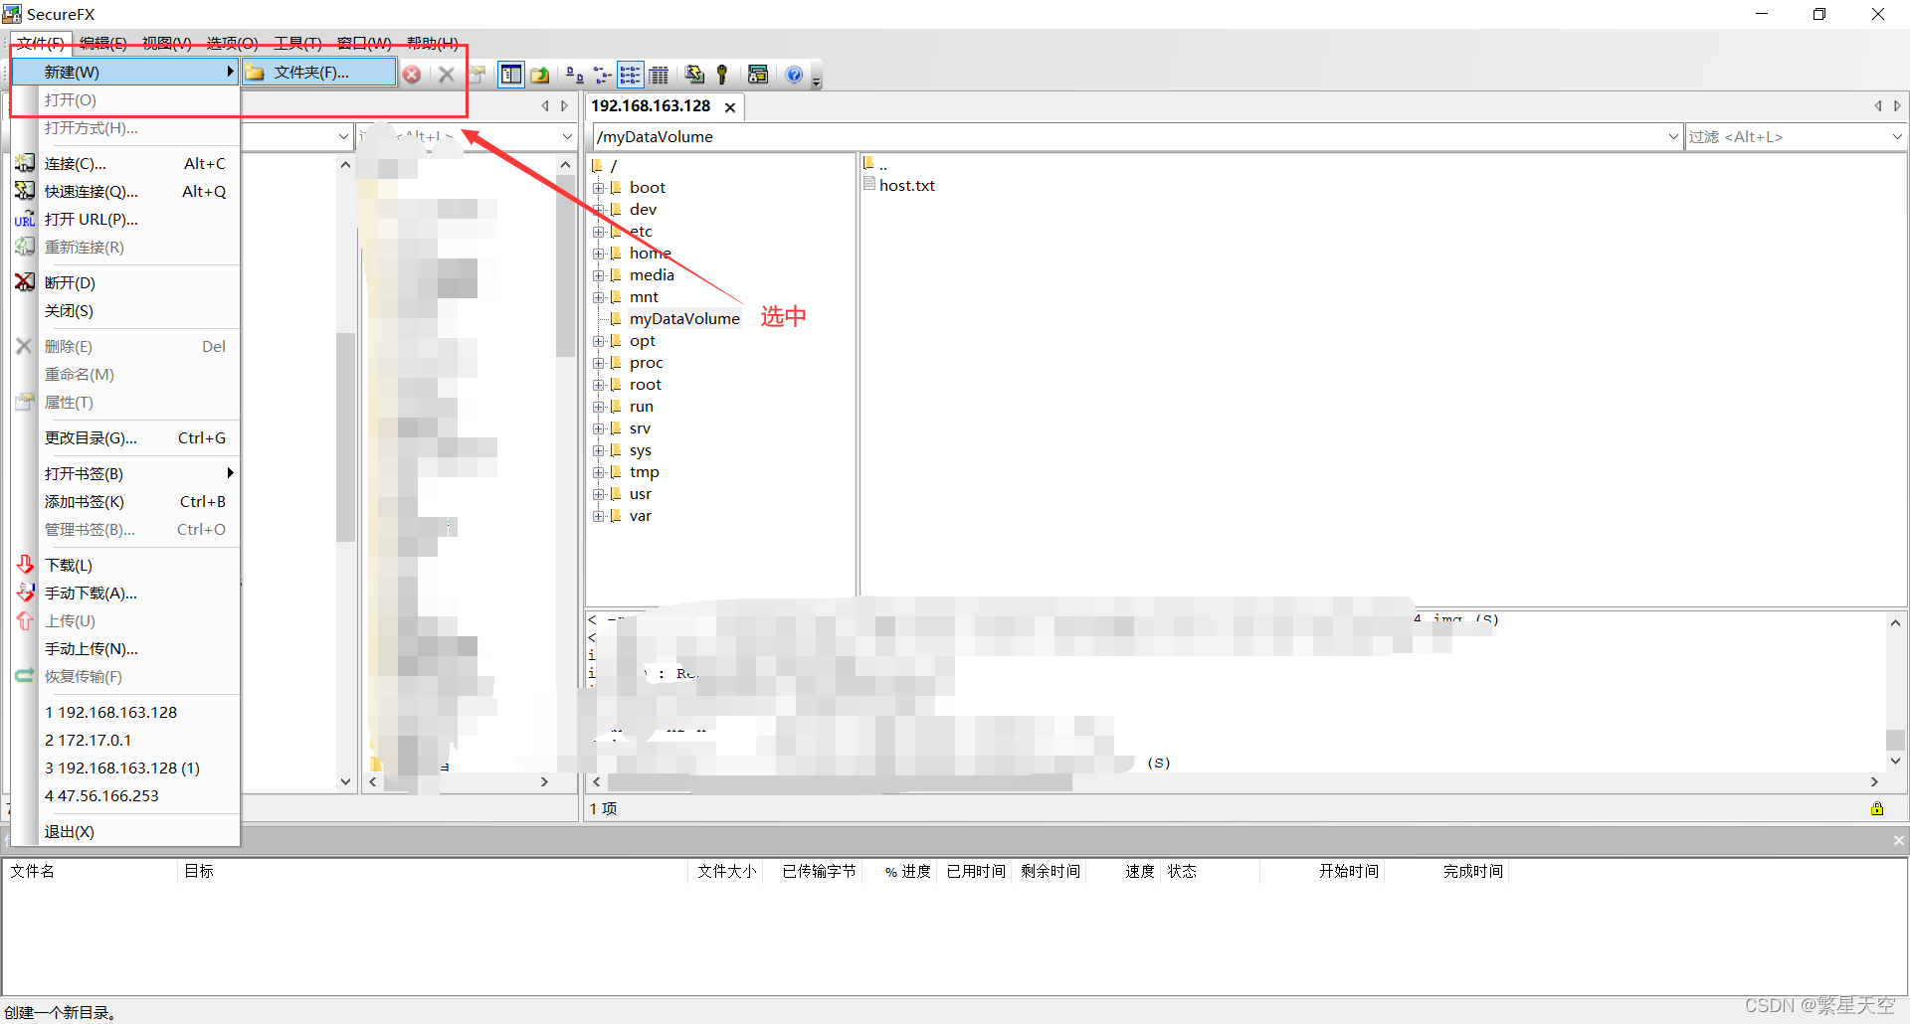The width and height of the screenshot is (1910, 1024).
Task: Open recent session 1 192.168.163.128
Action: pos(125,713)
